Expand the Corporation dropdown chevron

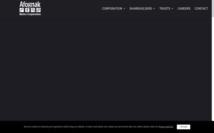(124, 9)
